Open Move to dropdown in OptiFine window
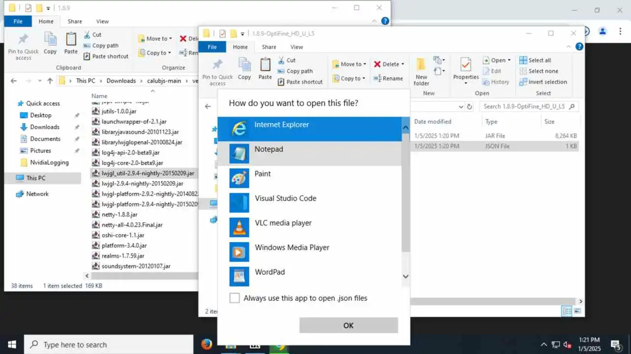This screenshot has width=631, height=354. [x=350, y=64]
